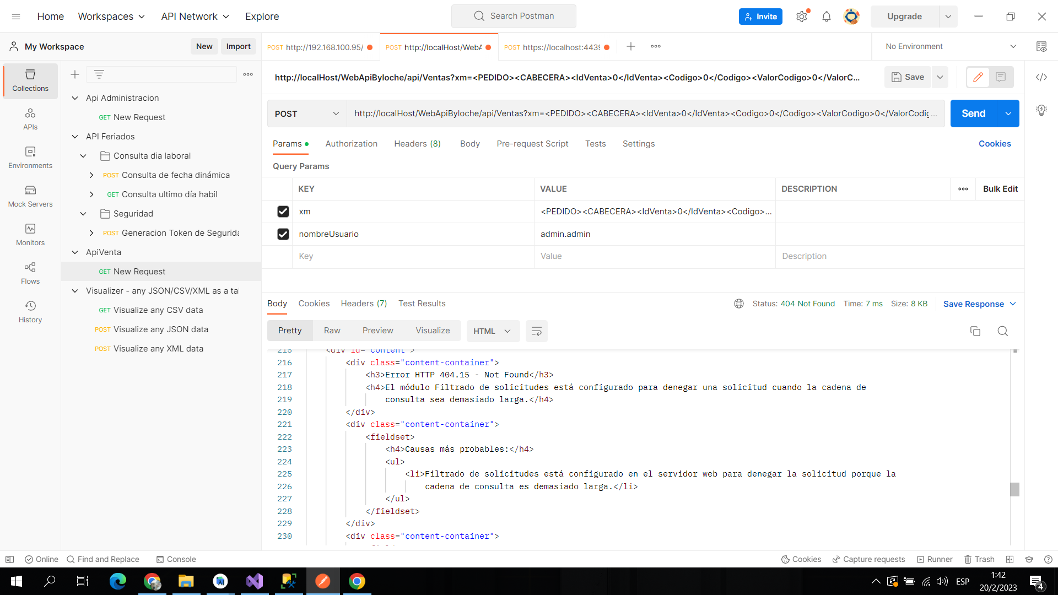Switch to edit mode pencil icon
The width and height of the screenshot is (1058, 595).
(x=978, y=77)
